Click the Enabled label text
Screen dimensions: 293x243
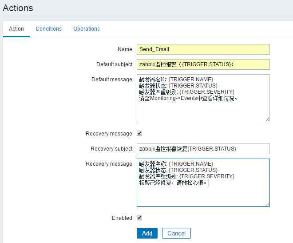coord(122,218)
